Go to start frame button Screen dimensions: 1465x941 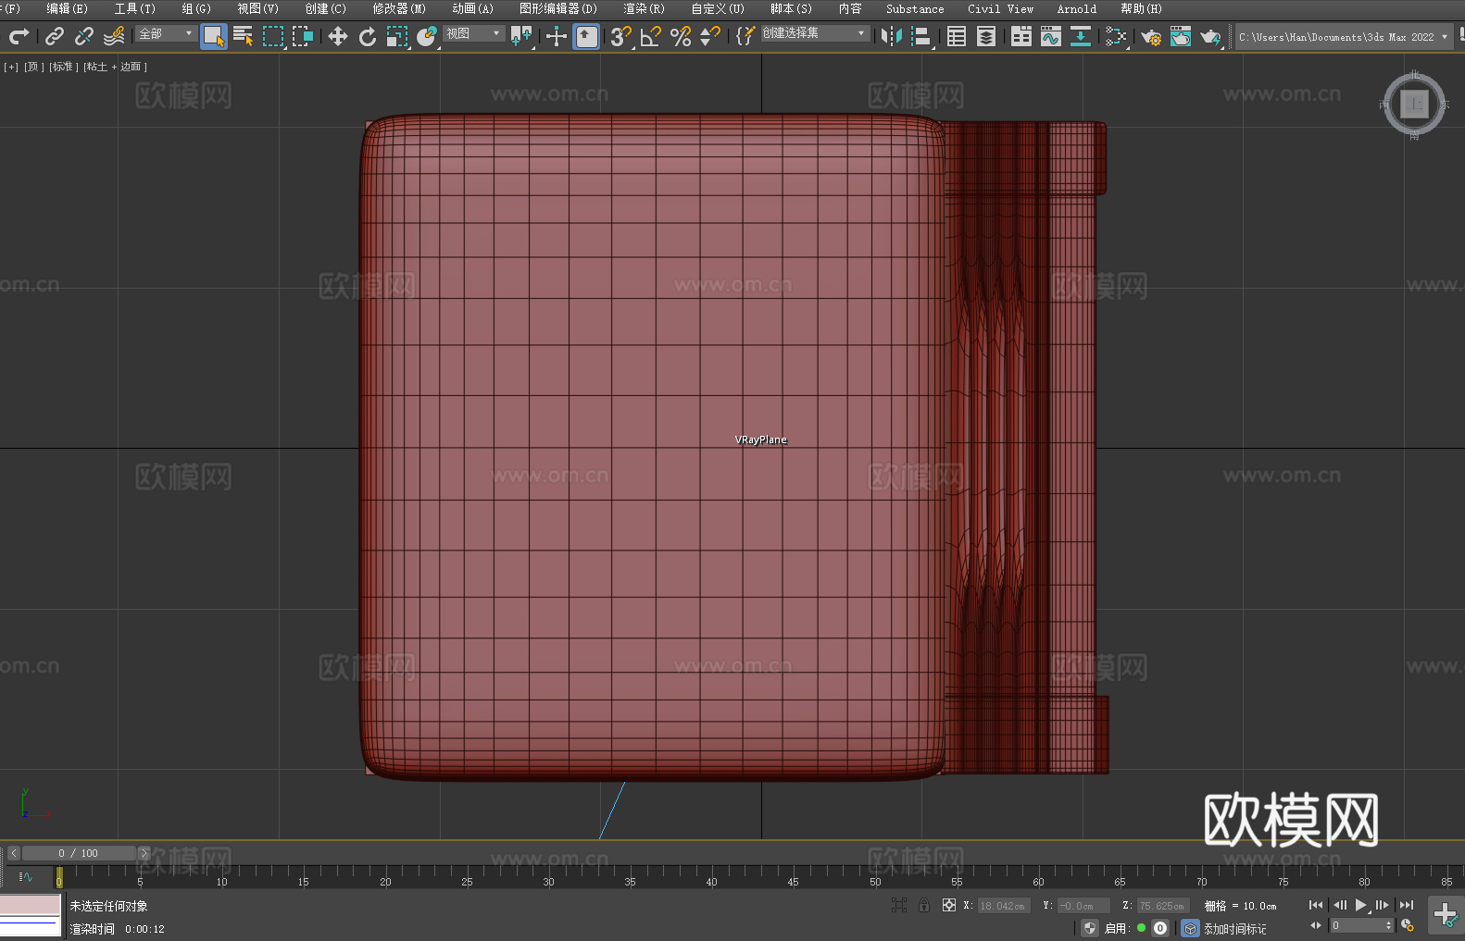pos(1316,905)
